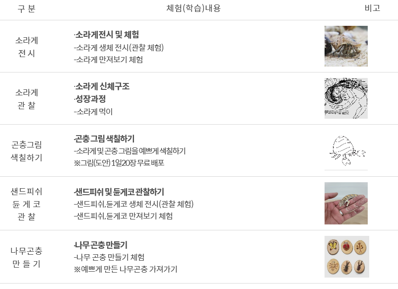The width and height of the screenshot is (398, 289).
Task: Select the hermit crab coloring sketch image
Action: coord(346,150)
